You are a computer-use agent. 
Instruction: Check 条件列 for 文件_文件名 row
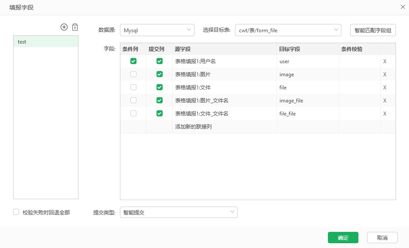click(133, 113)
